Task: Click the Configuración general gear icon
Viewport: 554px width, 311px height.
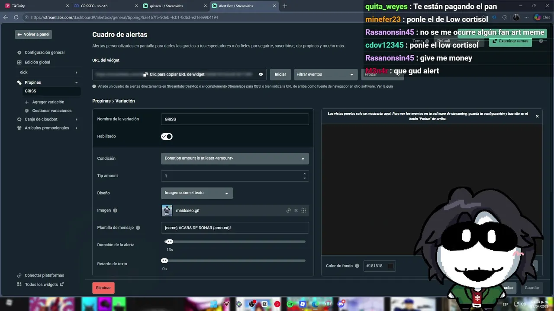Action: (19, 53)
